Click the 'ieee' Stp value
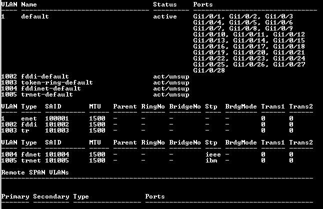Screen dimensions: 323x209 (x=213, y=154)
